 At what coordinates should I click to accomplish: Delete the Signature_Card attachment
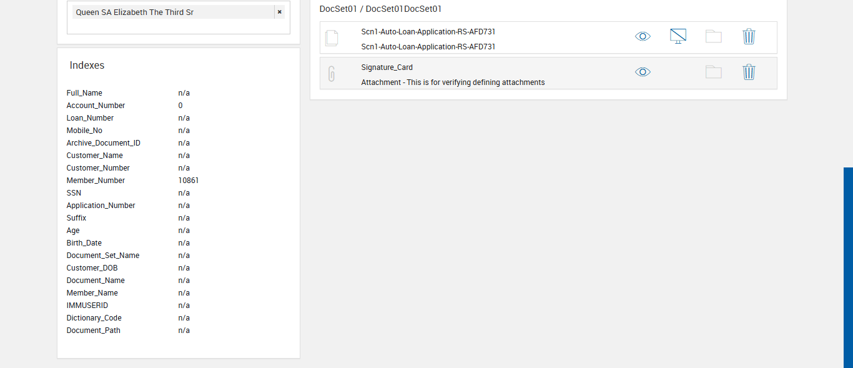749,72
